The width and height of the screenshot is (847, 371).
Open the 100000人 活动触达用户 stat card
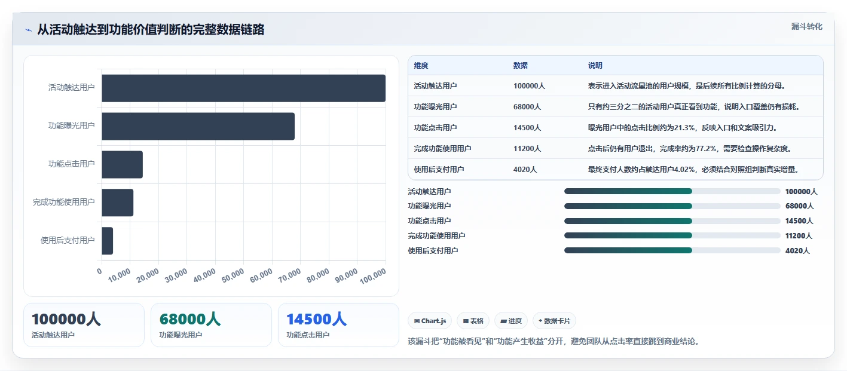[x=84, y=325]
